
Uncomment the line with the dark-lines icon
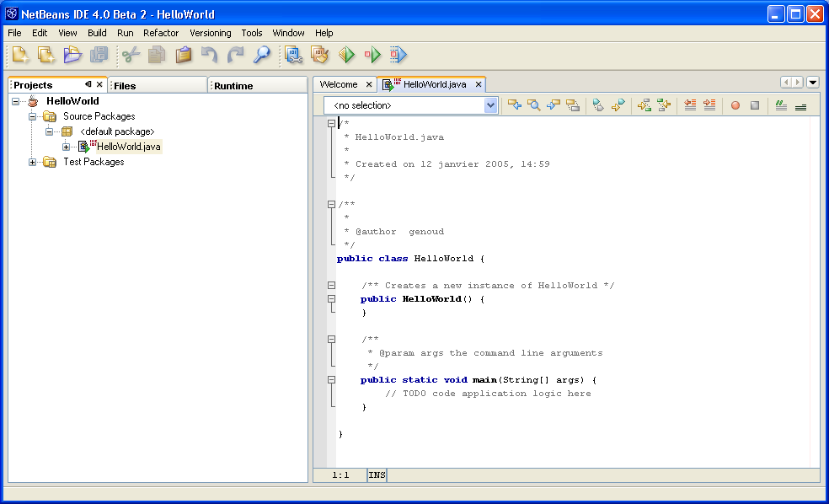click(800, 105)
